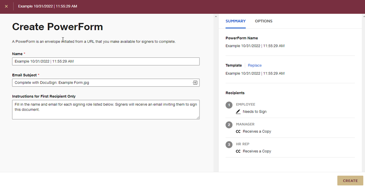
Task: Click the instructions for first recipient textarea
Action: 106,109
